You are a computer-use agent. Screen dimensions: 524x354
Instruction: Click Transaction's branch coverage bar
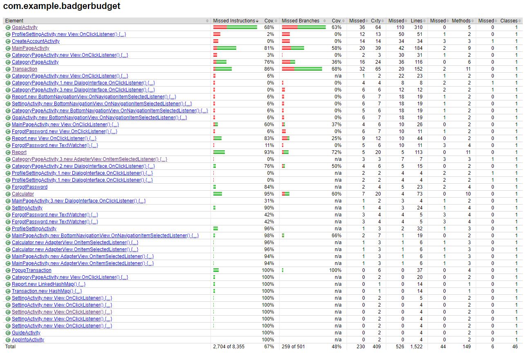pyautogui.click(x=302, y=69)
